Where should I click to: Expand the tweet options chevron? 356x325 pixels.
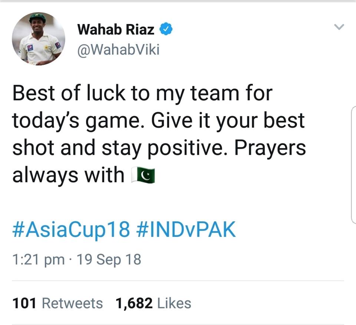[339, 27]
